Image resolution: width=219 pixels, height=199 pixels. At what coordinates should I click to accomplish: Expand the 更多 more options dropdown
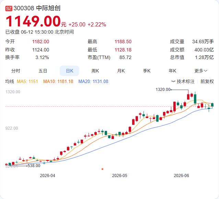pos(201,71)
